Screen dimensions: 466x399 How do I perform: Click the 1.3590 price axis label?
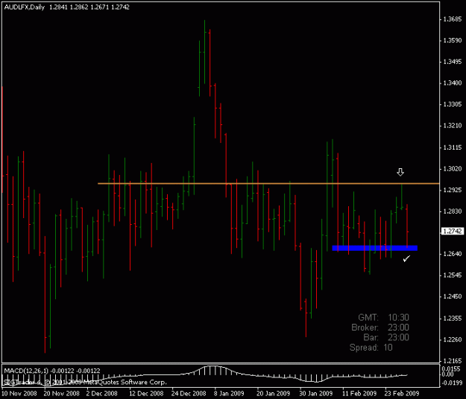click(453, 41)
